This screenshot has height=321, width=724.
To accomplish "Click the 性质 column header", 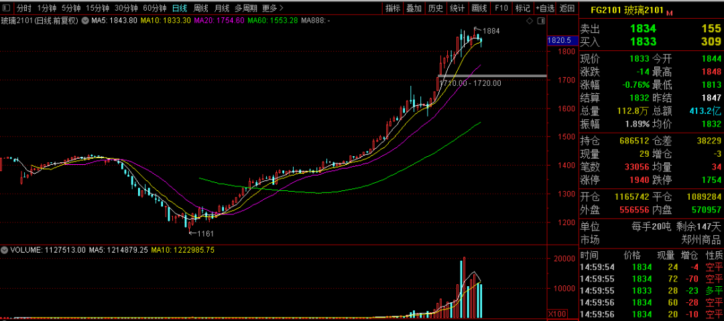I will click(x=714, y=255).
